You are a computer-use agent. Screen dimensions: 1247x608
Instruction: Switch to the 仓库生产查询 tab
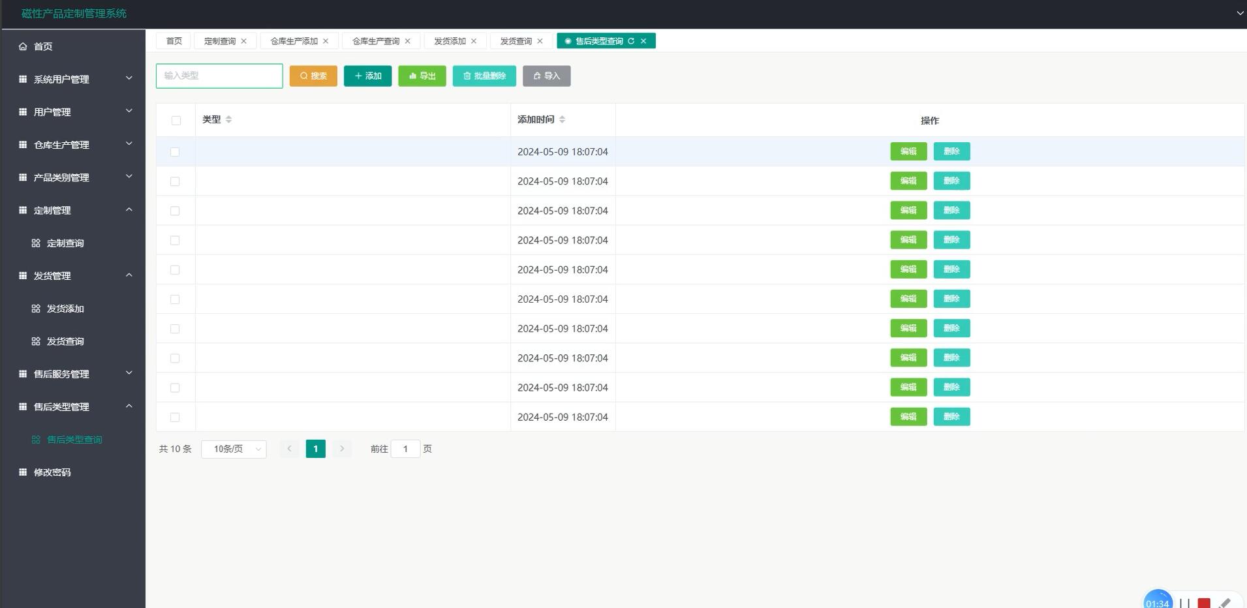[376, 41]
